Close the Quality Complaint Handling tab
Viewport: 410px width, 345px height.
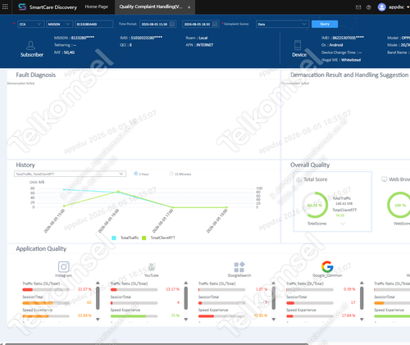click(189, 7)
